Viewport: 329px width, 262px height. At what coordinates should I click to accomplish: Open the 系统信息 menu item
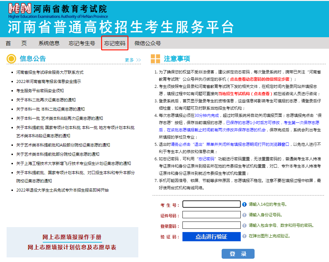49,43
